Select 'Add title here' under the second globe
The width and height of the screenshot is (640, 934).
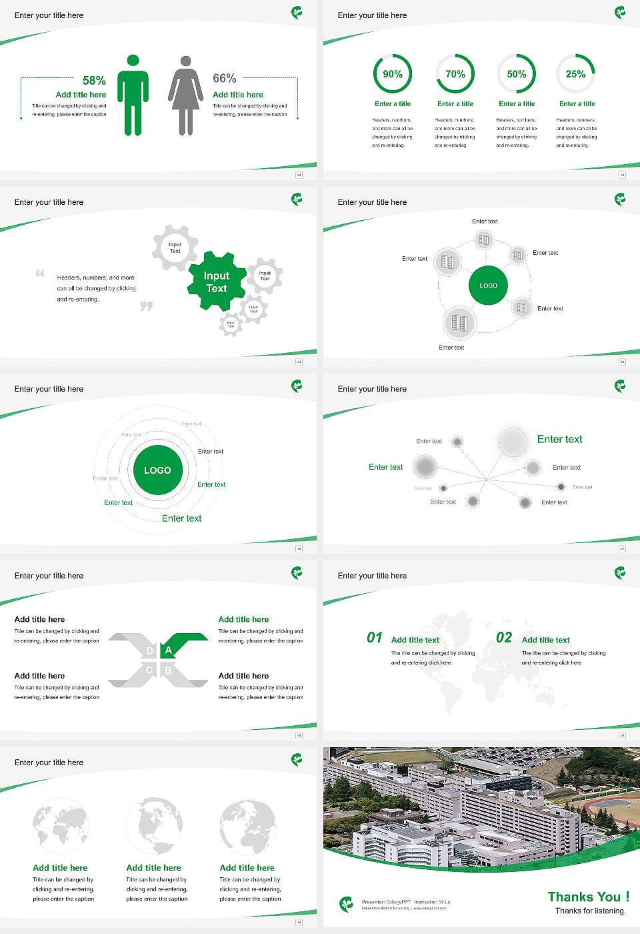(153, 868)
